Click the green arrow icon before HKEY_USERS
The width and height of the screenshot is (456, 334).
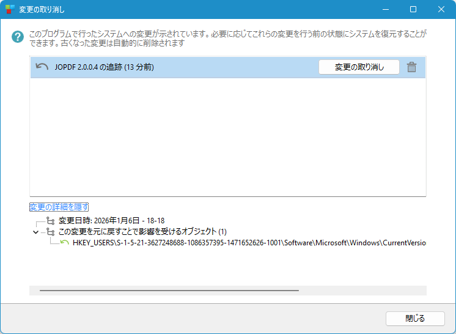[x=65, y=243]
